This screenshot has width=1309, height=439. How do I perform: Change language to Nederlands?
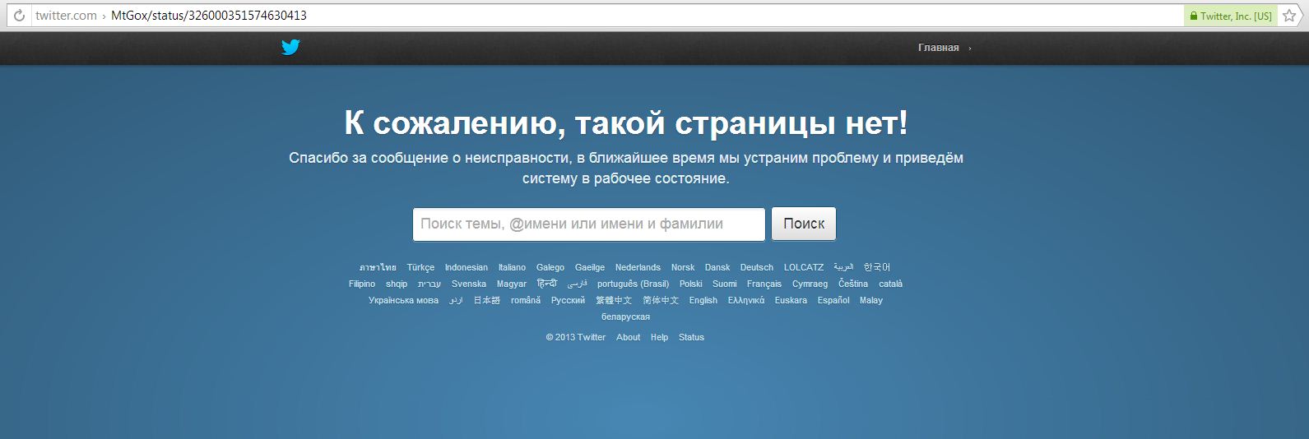tap(638, 267)
